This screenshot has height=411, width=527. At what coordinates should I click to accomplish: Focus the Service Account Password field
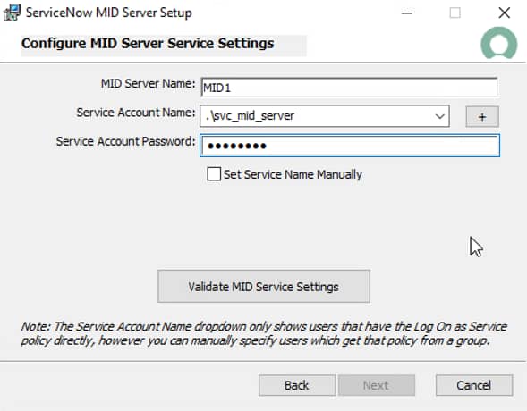[350, 146]
